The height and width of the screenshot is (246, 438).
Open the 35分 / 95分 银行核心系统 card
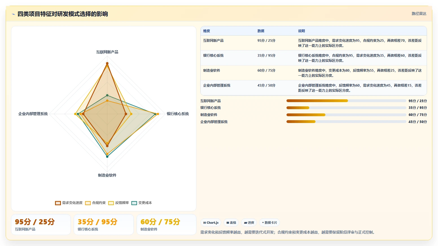point(104,225)
